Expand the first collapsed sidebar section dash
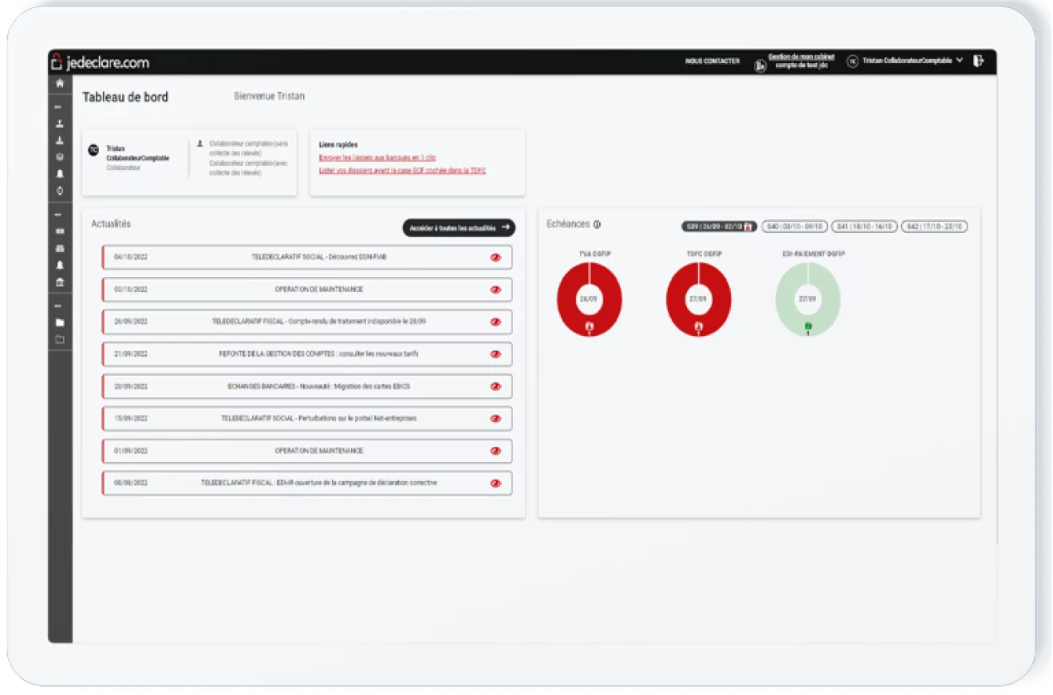Image resolution: width=1053 pixels, height=695 pixels. point(57,107)
